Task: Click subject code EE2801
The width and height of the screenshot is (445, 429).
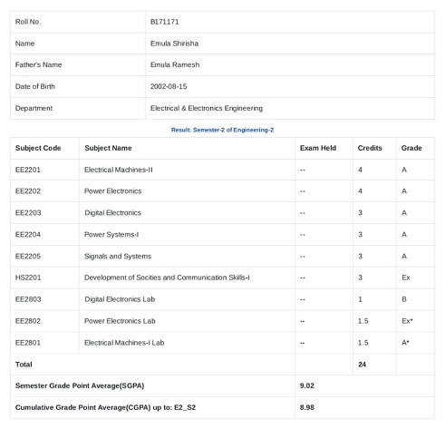Action: click(28, 343)
